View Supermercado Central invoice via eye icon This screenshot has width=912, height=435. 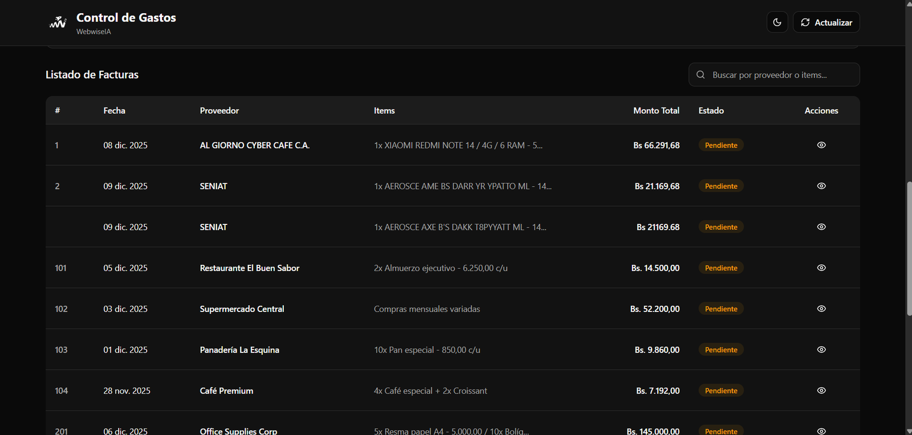[x=821, y=309]
